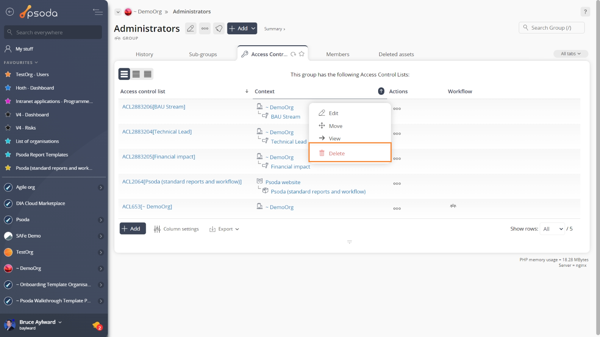Click the Search everywhere field

click(x=53, y=32)
